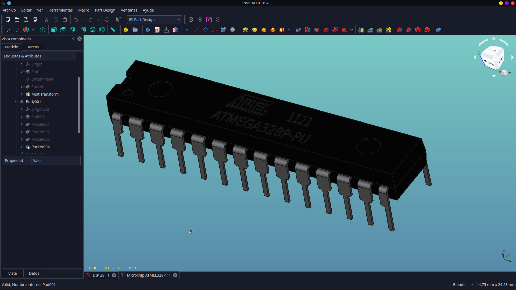Fit all contents to view

click(8, 30)
